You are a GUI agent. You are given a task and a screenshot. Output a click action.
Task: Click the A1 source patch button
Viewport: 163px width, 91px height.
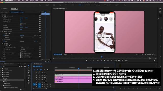pos(34,84)
